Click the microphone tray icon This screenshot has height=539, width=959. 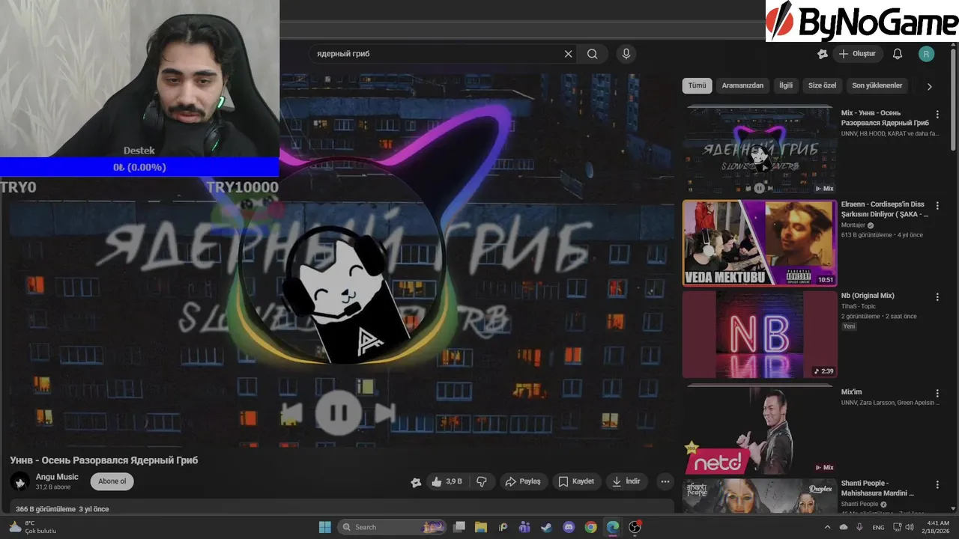[x=859, y=527]
